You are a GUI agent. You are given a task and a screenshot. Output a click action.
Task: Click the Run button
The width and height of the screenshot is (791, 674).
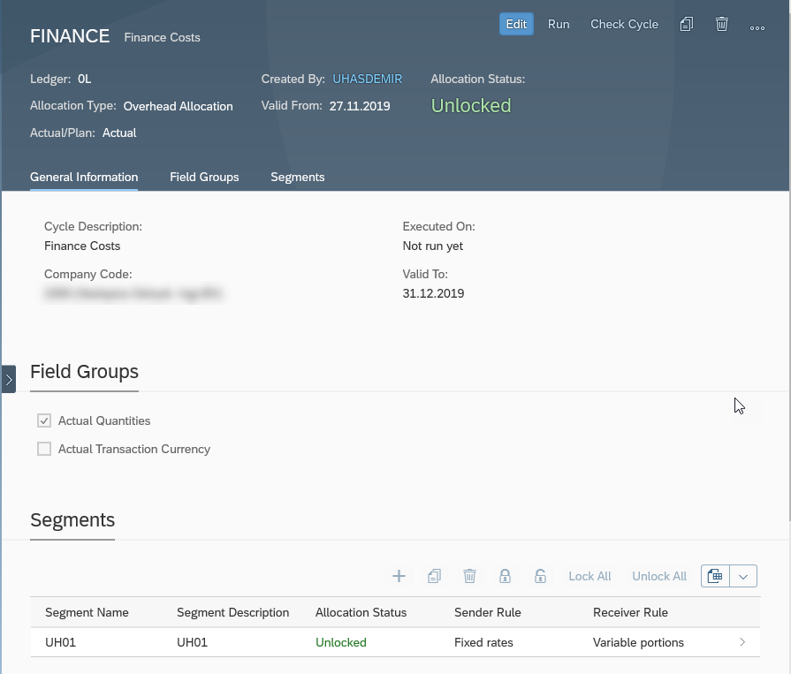pyautogui.click(x=559, y=25)
